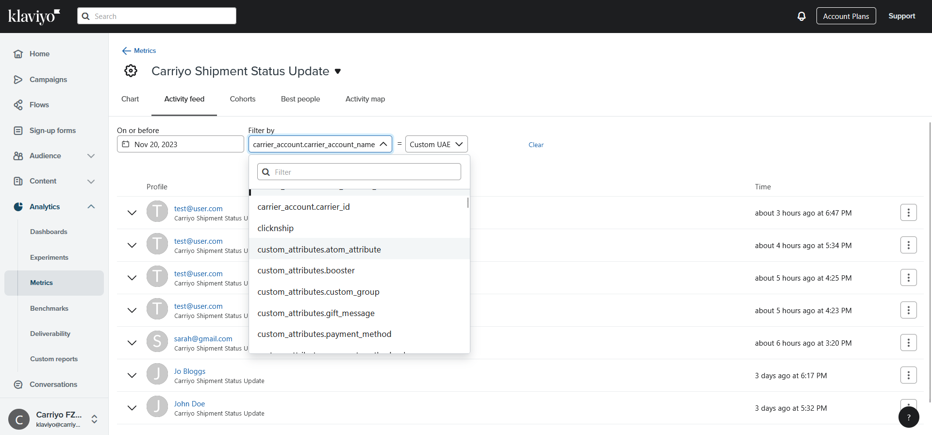Viewport: 932px width, 435px height.
Task: Select custom_attributes.custom_group option
Action: point(359,292)
